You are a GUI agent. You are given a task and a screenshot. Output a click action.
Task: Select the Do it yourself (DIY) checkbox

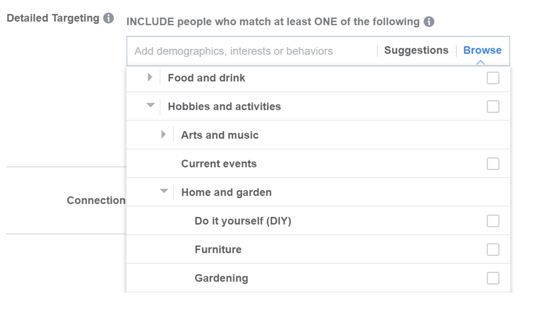(493, 221)
